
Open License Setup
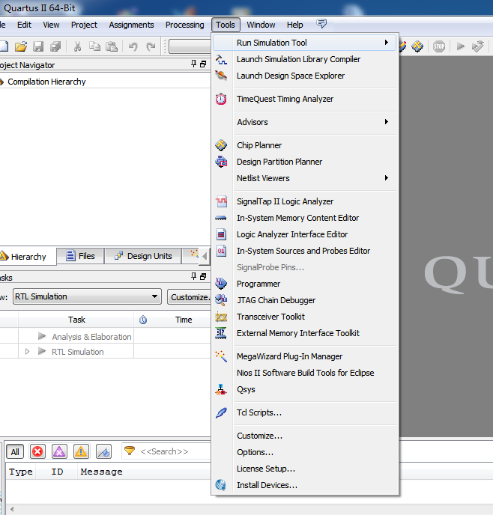[x=266, y=469]
